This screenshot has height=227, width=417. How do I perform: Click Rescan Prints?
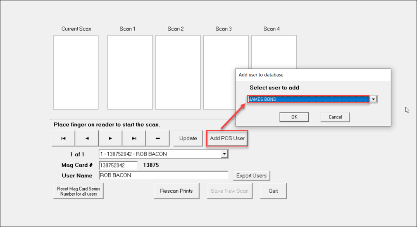[x=176, y=191]
